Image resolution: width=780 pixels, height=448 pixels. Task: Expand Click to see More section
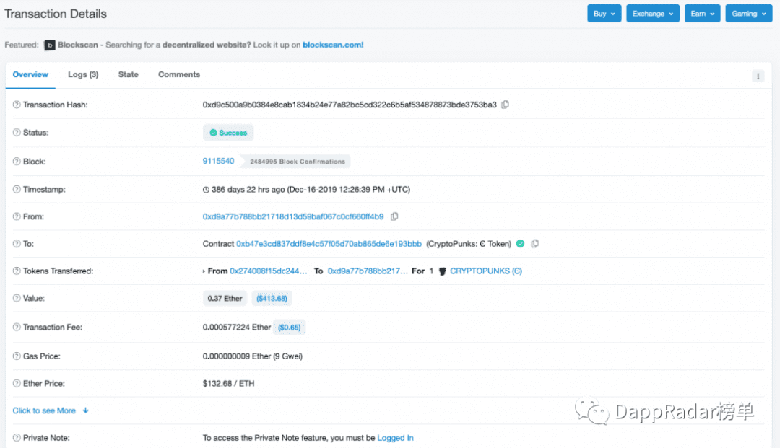coord(51,410)
